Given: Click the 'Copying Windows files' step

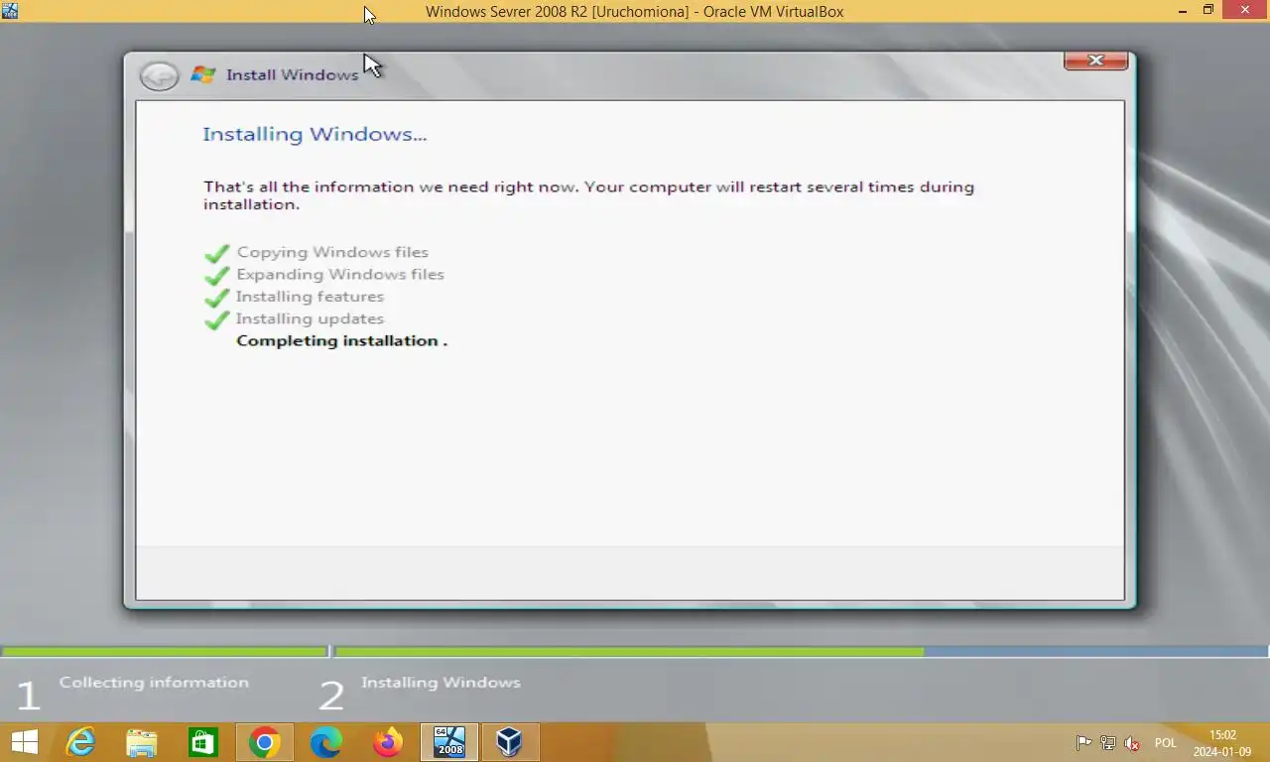Looking at the screenshot, I should (x=332, y=252).
